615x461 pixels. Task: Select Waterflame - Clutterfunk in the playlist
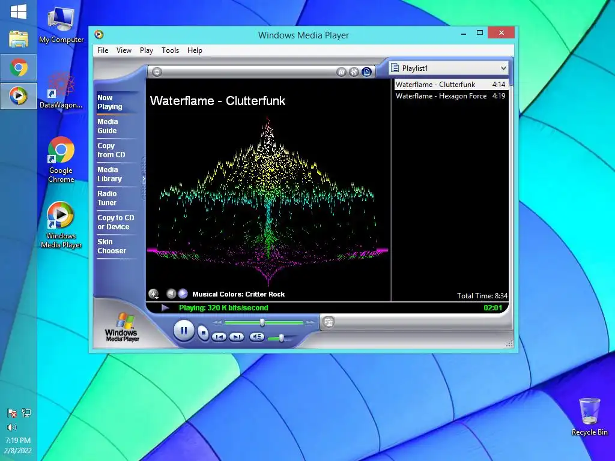pos(451,84)
